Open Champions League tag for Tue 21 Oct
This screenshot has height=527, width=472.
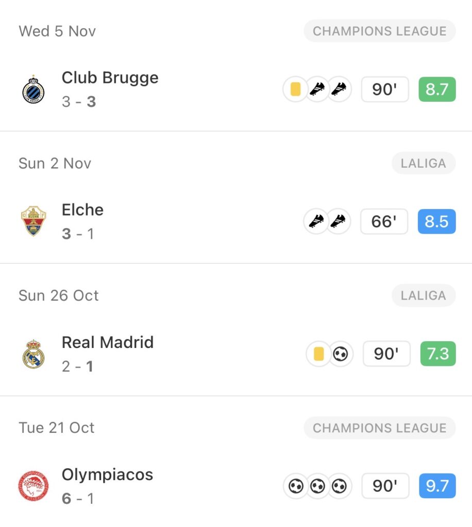coord(379,428)
